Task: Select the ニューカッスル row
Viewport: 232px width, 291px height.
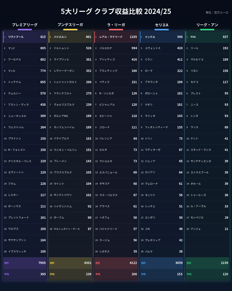Action: tap(25, 116)
